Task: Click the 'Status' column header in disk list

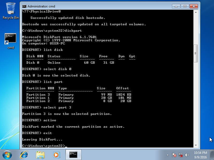Action: tap(54, 56)
